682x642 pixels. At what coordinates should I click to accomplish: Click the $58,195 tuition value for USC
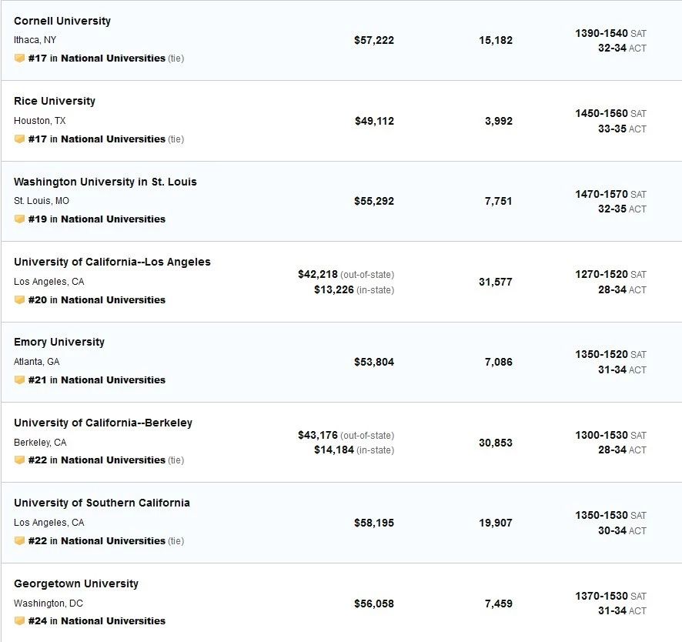tap(374, 523)
